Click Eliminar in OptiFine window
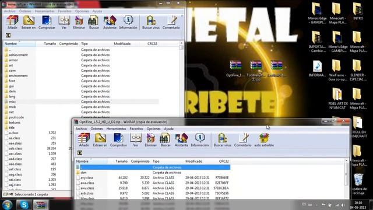The image size is (373, 210). (x=150, y=140)
